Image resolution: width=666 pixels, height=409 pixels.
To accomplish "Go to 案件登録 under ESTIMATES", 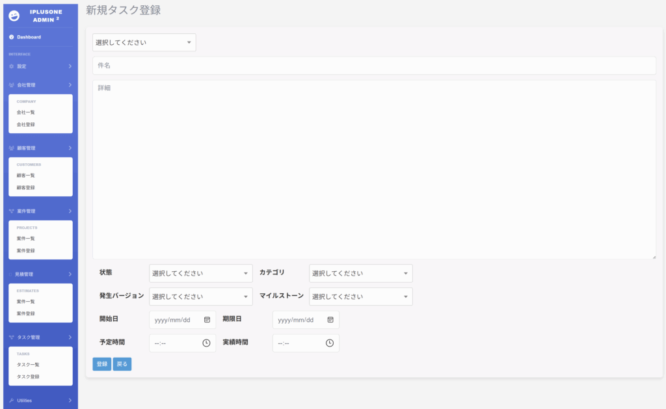I will (26, 313).
